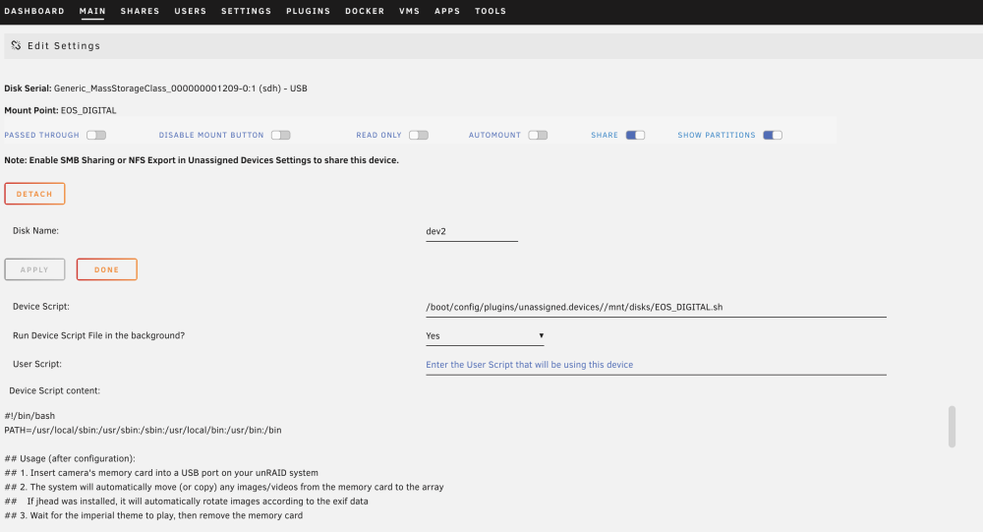Turn on the Automount switch
Screen dimensions: 983x532
click(x=538, y=135)
